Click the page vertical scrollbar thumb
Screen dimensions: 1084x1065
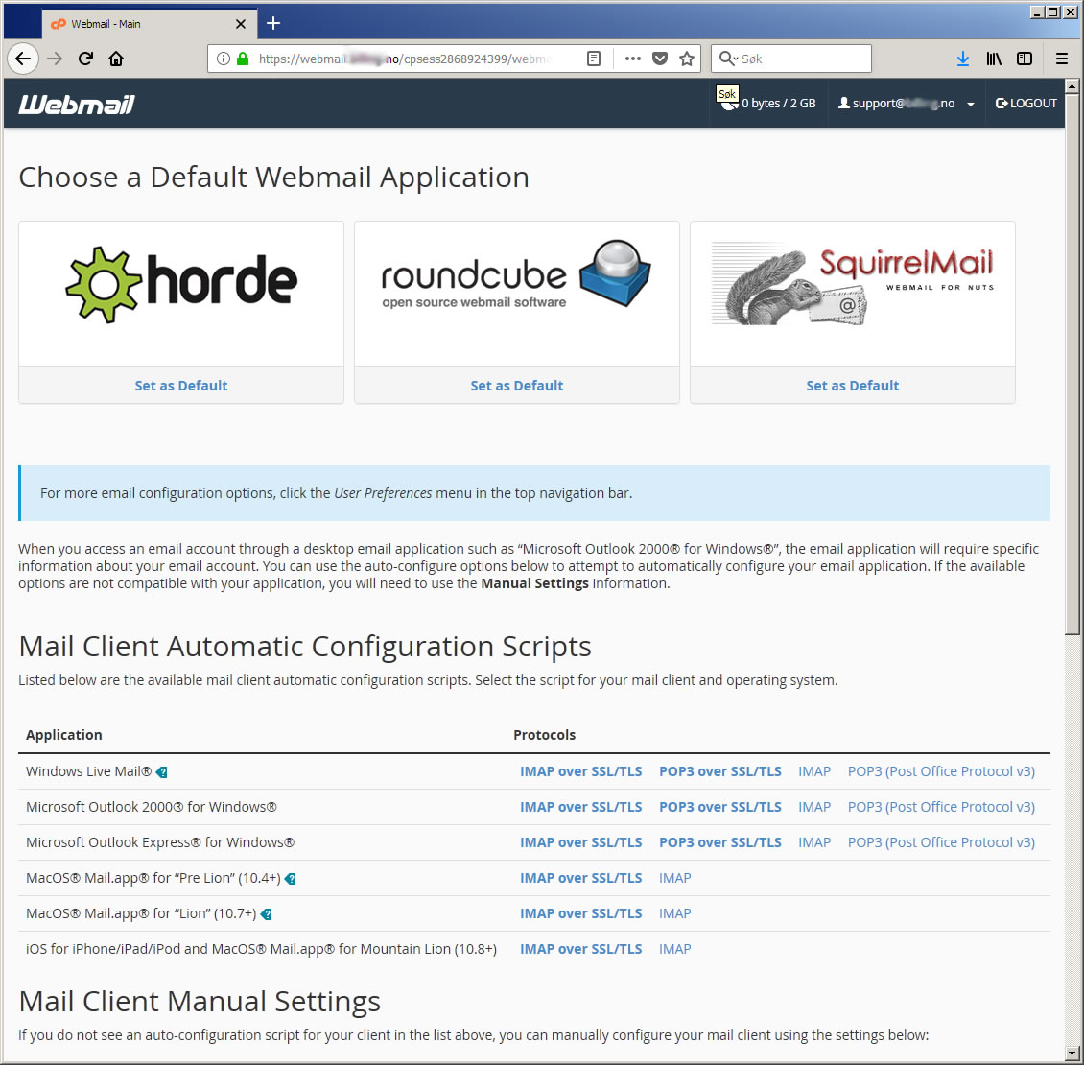click(1072, 364)
